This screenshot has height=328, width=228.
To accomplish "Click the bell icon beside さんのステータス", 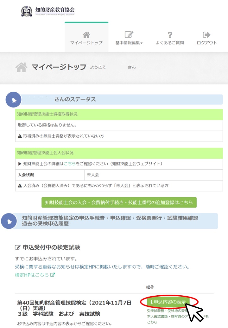I will click(x=13, y=100).
